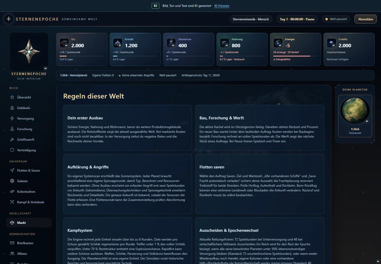Click the Galaxie globe icon
Screen dimensions: 381x264
point(12,181)
